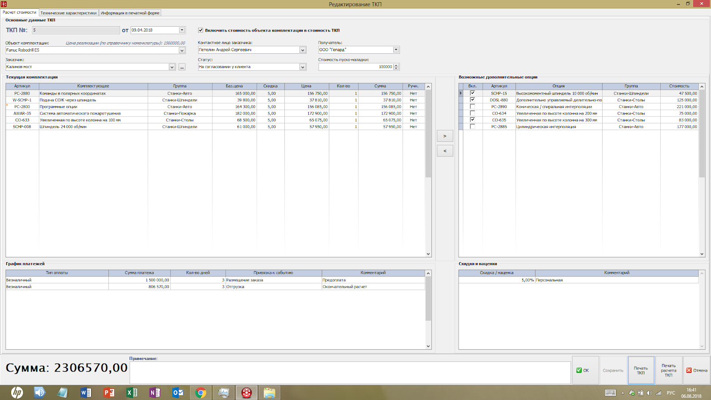Select row AWAR-35 fire suppression system
The width and height of the screenshot is (711, 400).
coord(215,113)
